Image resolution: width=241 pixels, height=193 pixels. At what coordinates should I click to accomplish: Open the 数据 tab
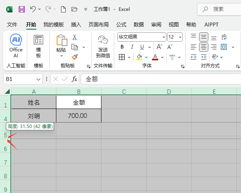click(x=139, y=25)
